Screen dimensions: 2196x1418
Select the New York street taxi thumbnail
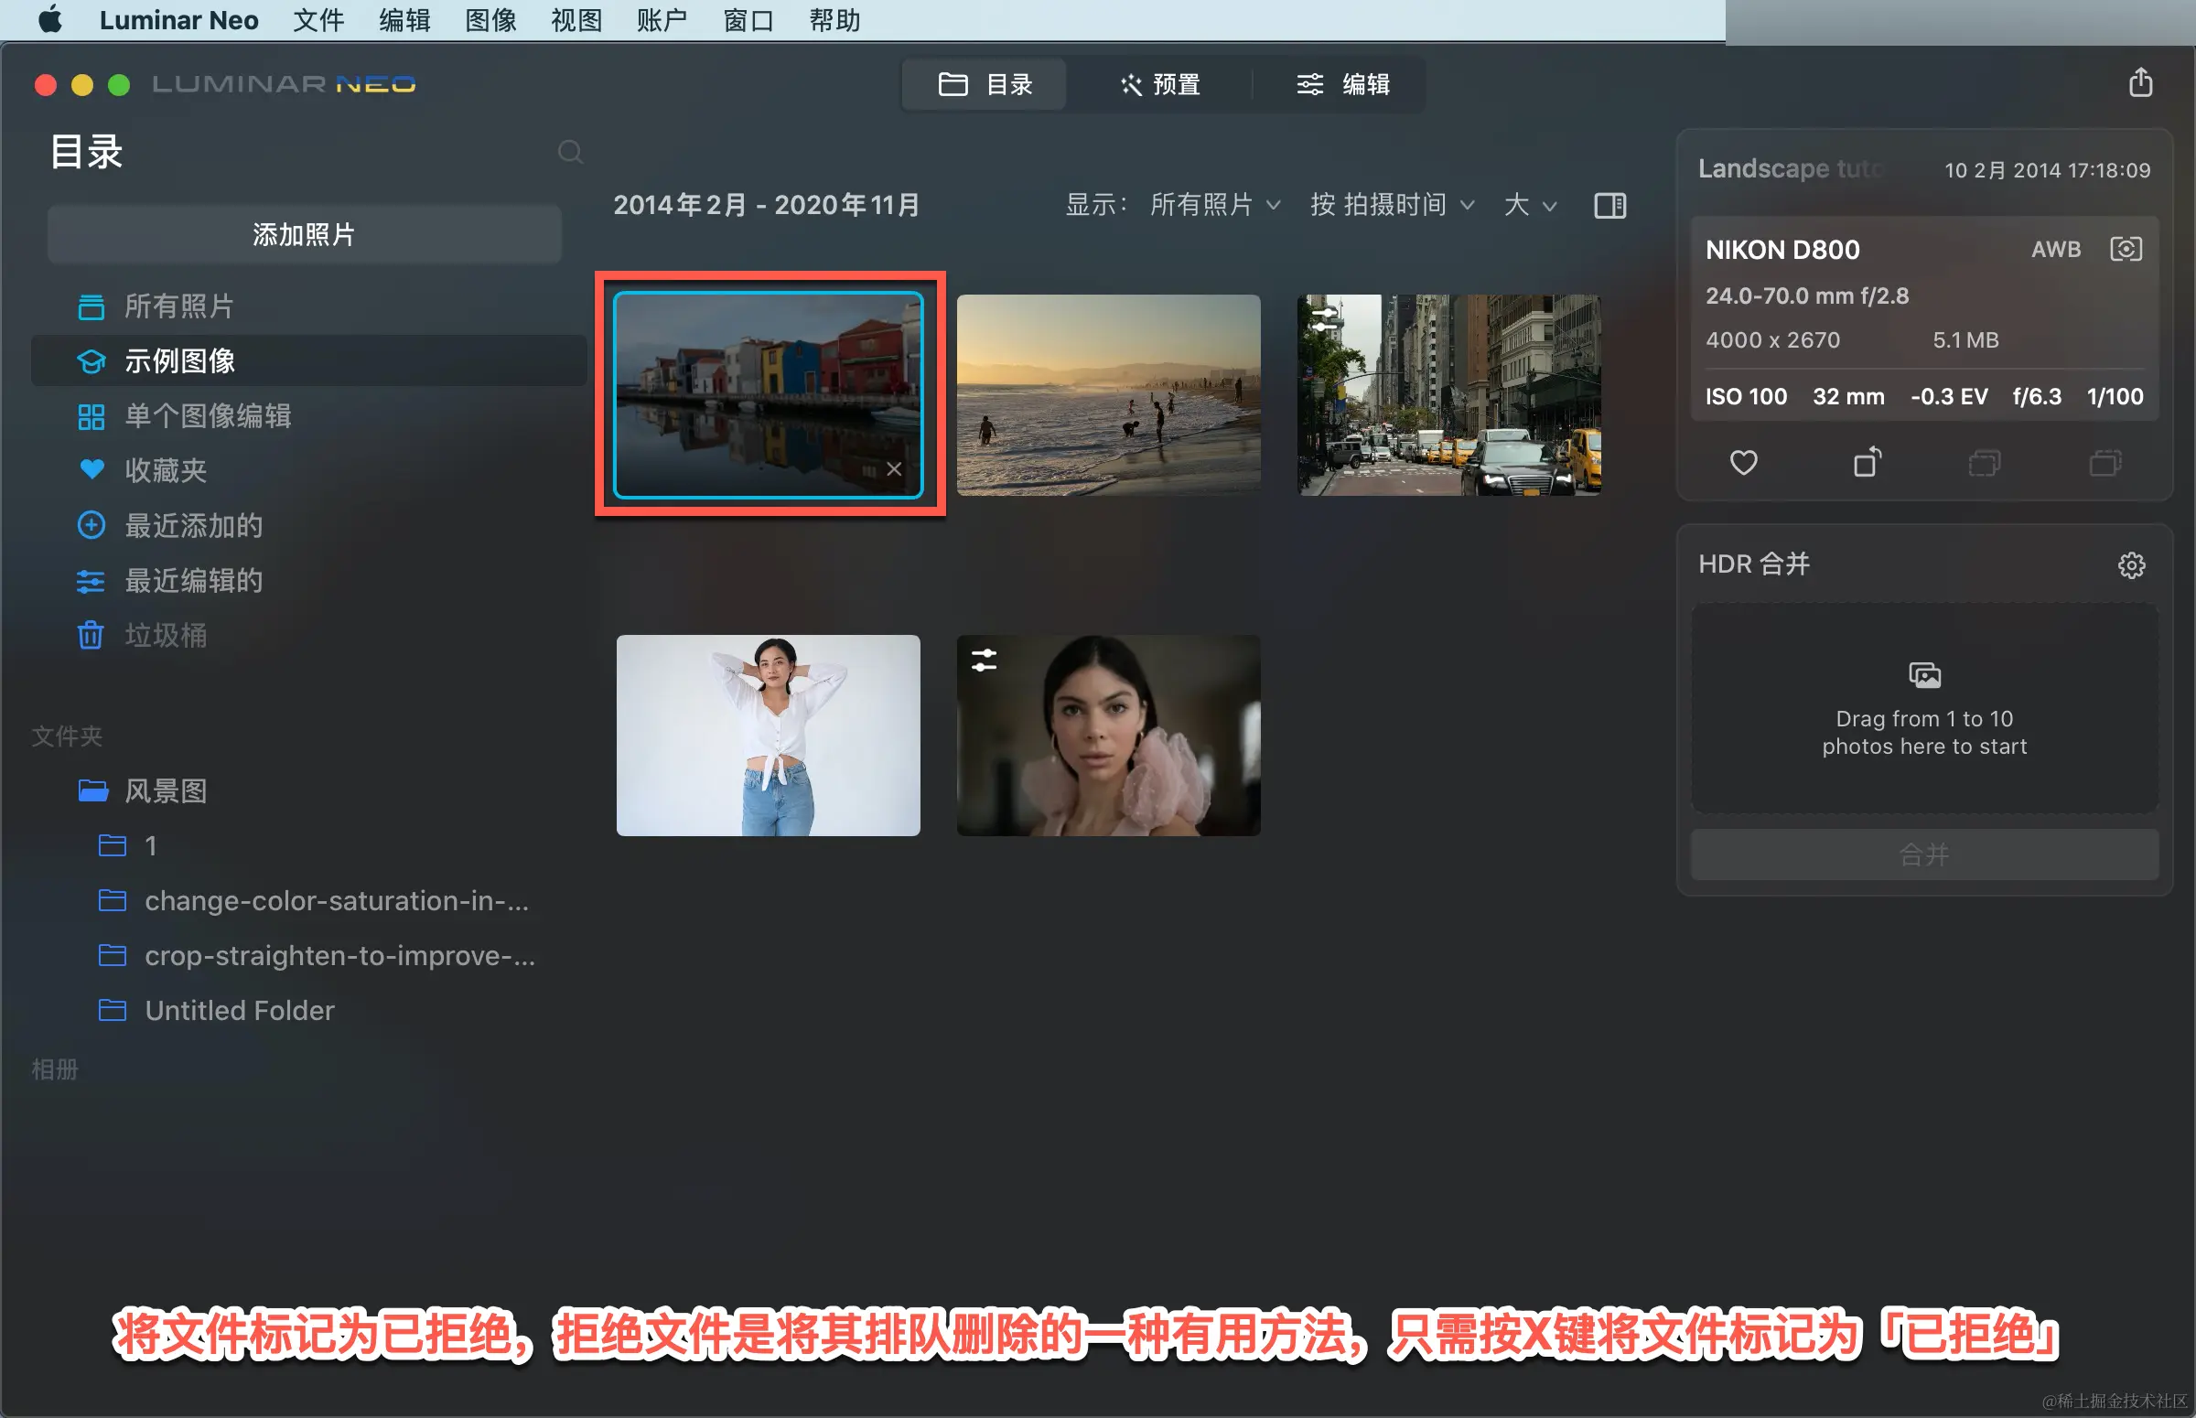click(1448, 395)
